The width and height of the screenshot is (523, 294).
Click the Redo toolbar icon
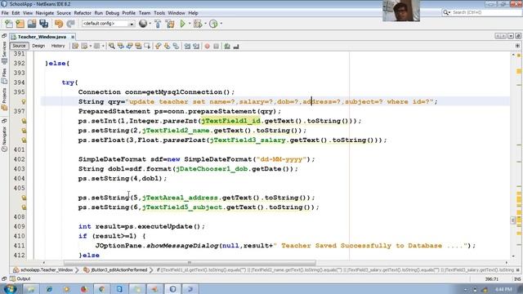(70, 24)
